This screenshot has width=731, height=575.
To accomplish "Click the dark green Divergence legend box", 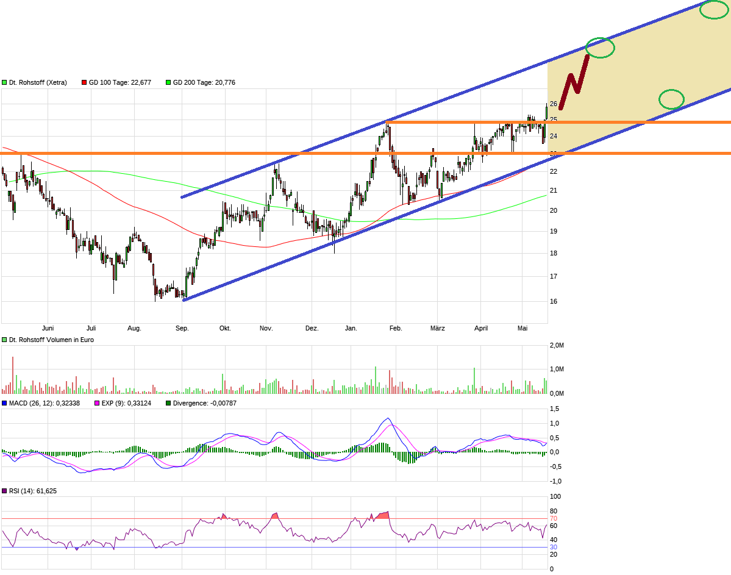I will [x=168, y=404].
